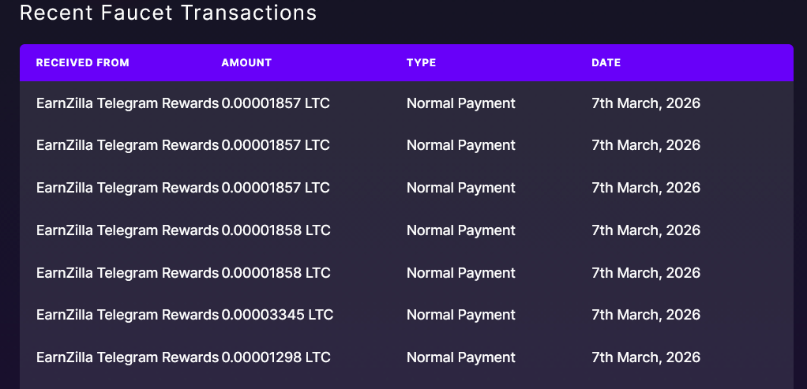Click the Recent Faucet Transactions heading
This screenshot has width=807, height=389.
167,13
